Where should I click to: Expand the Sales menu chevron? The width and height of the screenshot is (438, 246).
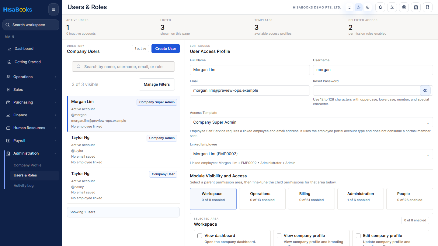[x=55, y=90]
